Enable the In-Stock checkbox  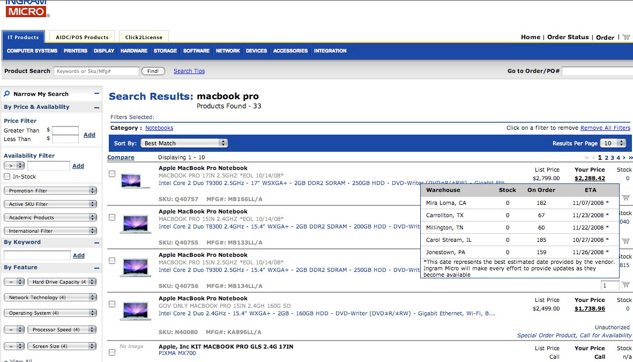coord(7,176)
